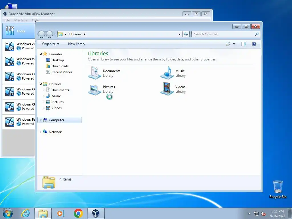The height and width of the screenshot is (219, 292).
Task: Expand the Computer tree node
Action: pyautogui.click(x=41, y=120)
